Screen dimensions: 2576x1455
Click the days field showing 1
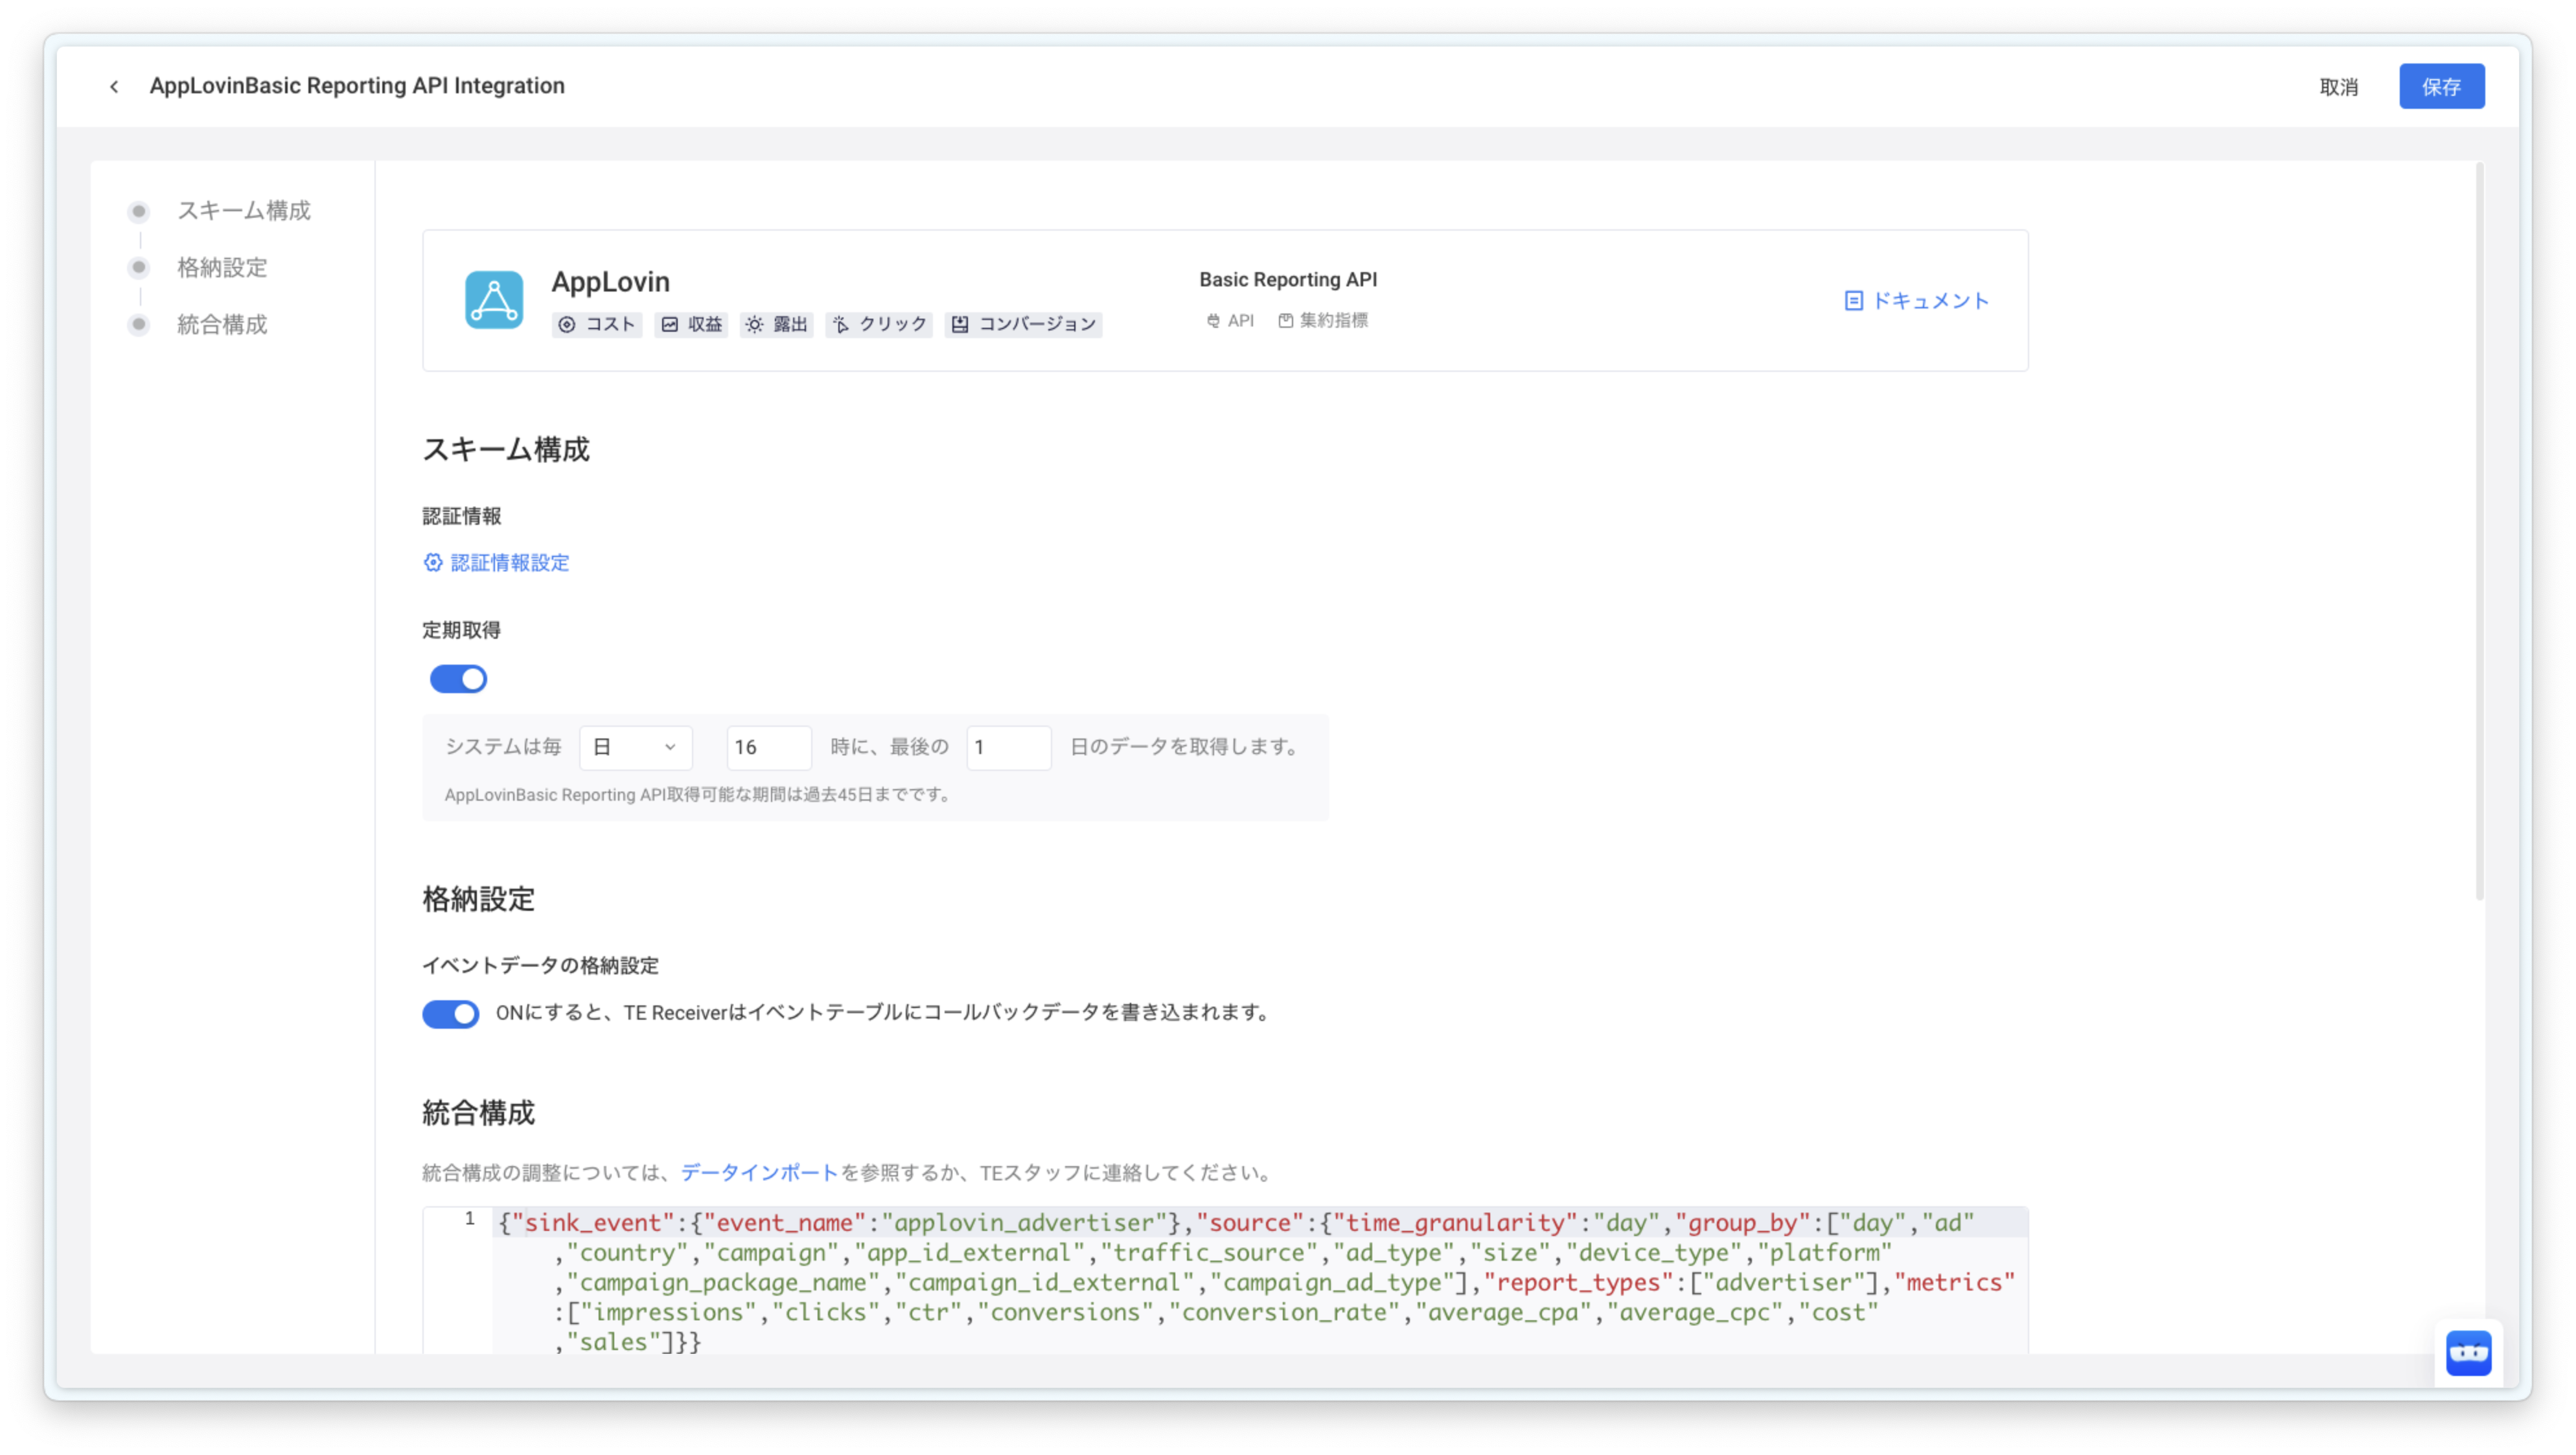click(1008, 747)
